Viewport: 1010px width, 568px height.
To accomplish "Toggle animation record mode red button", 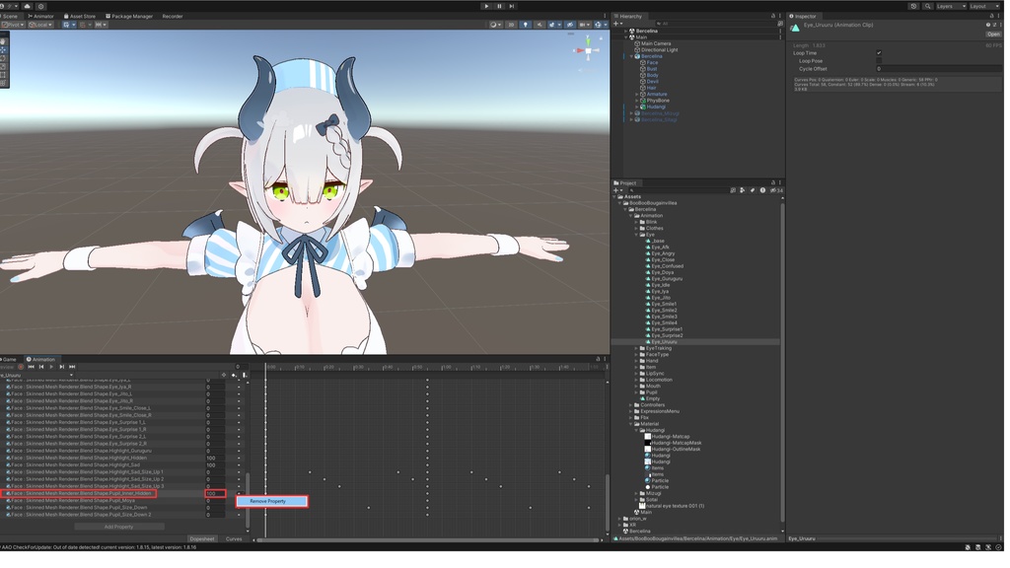I will [21, 367].
